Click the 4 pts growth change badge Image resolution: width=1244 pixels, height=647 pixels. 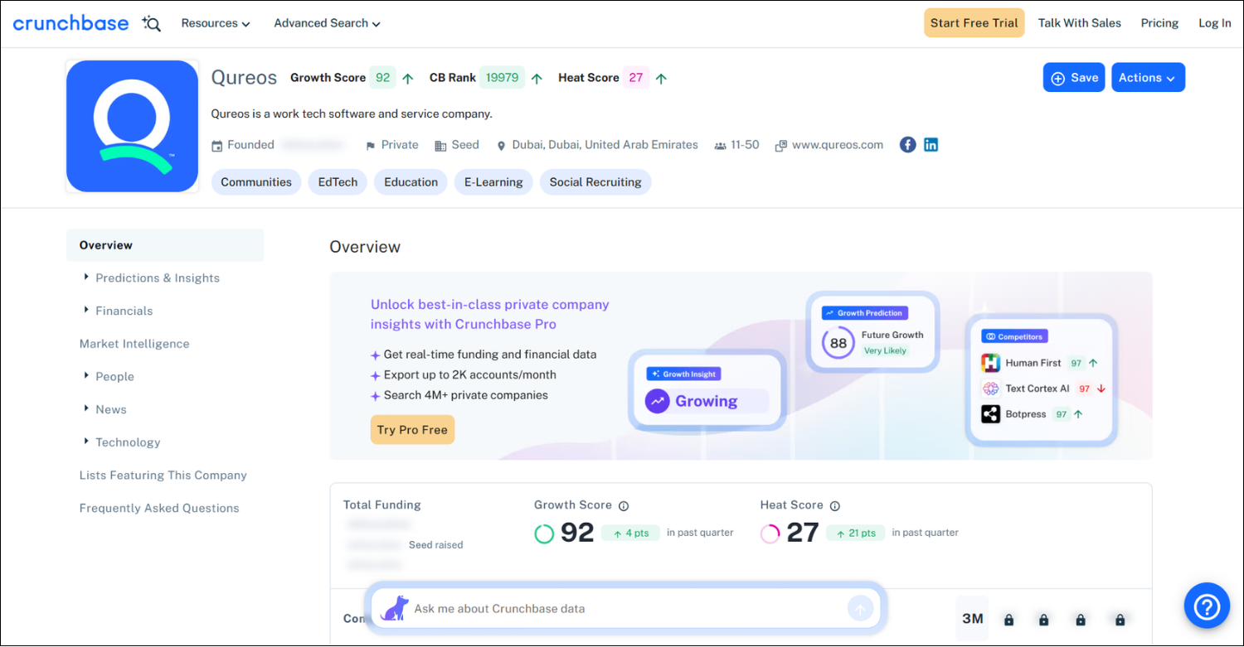pos(630,534)
